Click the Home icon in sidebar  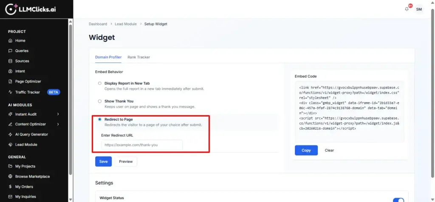11,41
